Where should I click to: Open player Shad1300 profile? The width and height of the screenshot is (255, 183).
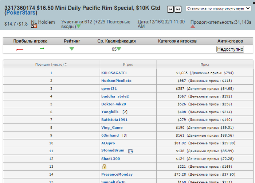(110, 159)
